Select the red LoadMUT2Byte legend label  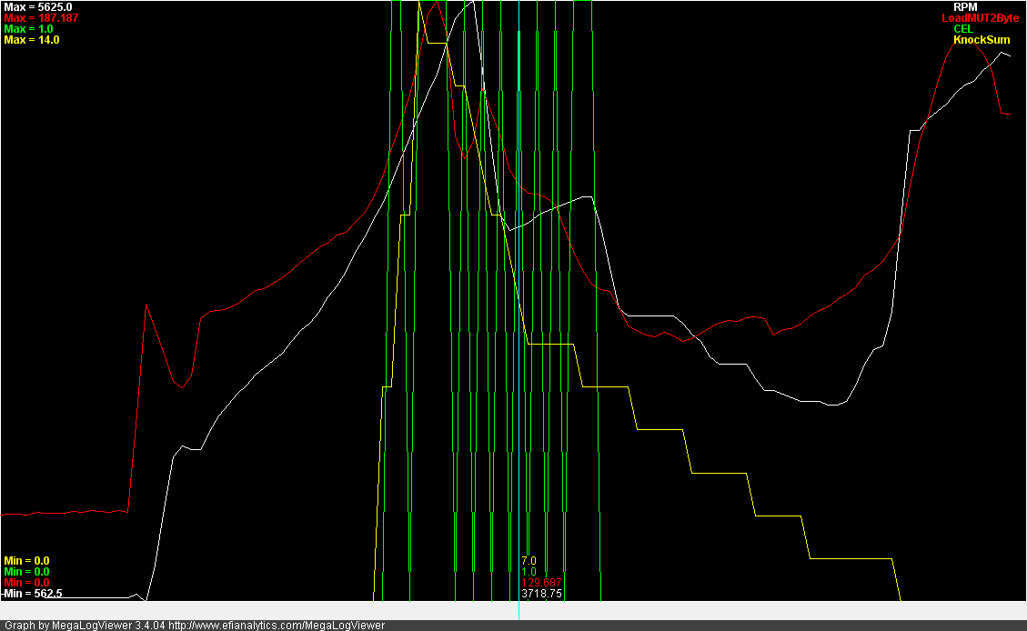pyautogui.click(x=980, y=18)
